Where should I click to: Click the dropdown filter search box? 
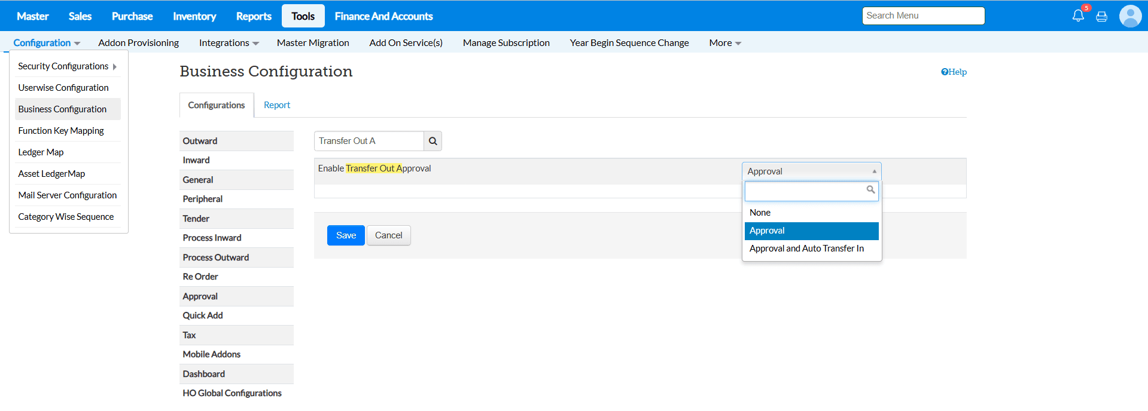[805, 191]
